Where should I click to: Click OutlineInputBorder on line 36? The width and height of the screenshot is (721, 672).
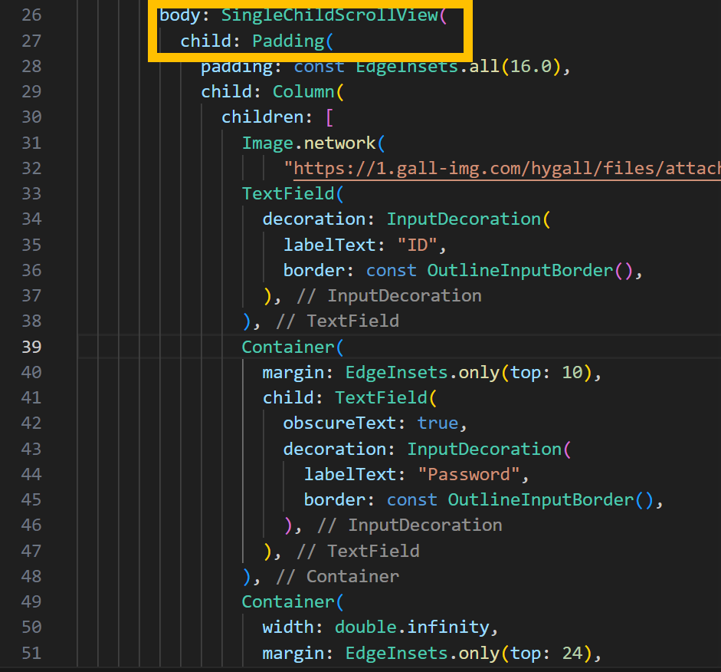point(520,270)
